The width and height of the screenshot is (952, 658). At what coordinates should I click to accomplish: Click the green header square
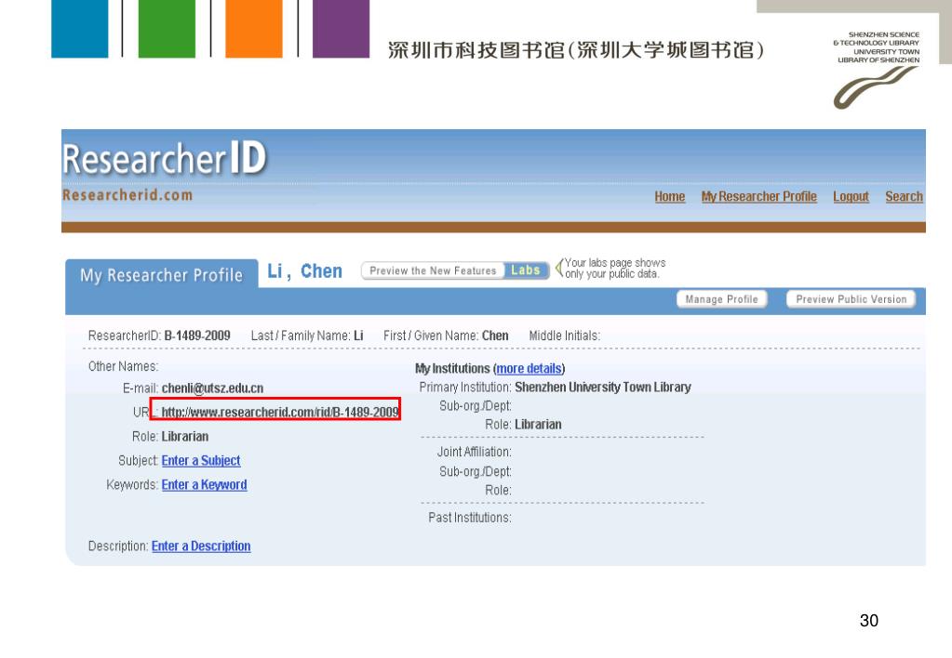click(x=167, y=29)
